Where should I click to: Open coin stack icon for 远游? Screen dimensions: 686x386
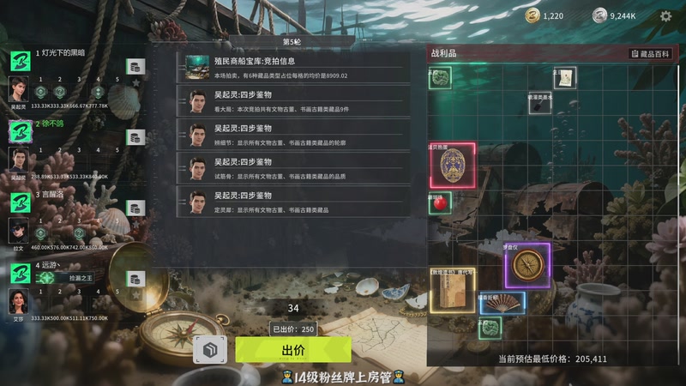(x=135, y=279)
